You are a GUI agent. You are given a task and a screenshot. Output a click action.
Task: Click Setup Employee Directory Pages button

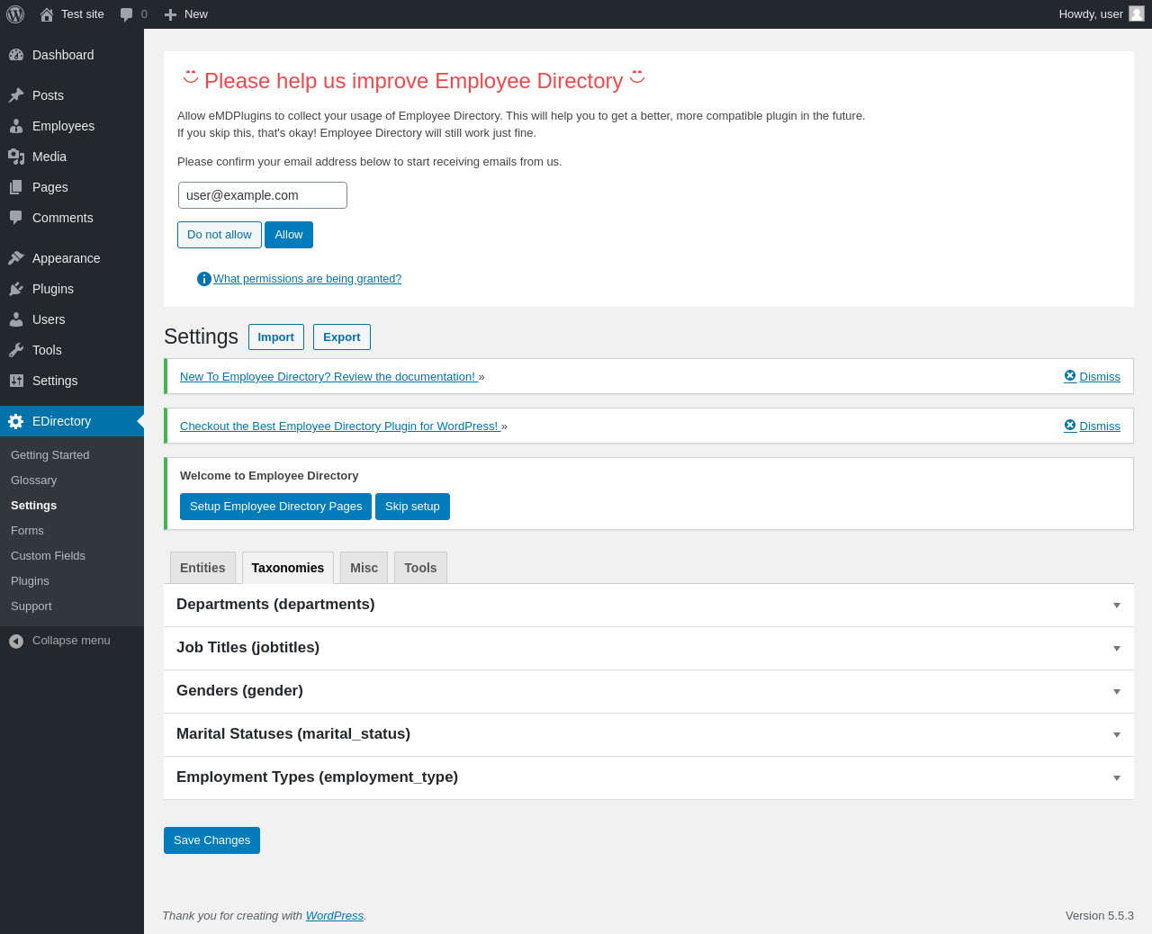click(275, 507)
